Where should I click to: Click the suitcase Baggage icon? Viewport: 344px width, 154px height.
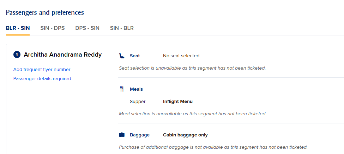point(121,135)
